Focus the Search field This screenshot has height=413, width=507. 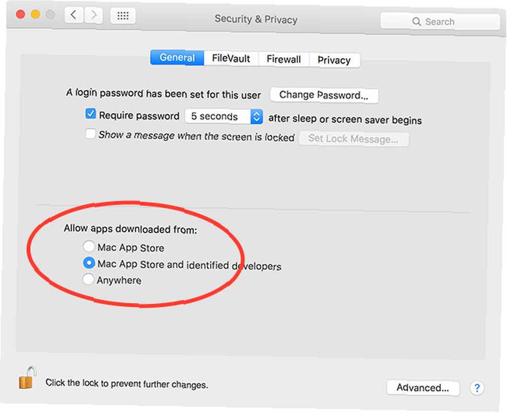[x=440, y=21]
